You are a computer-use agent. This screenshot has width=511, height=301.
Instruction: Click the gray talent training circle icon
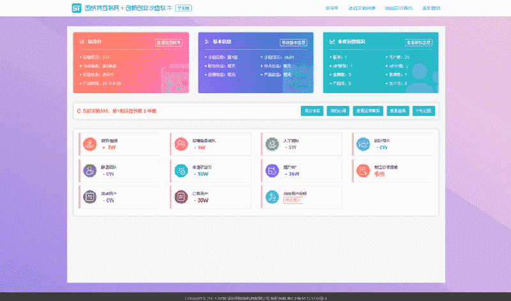point(272,144)
